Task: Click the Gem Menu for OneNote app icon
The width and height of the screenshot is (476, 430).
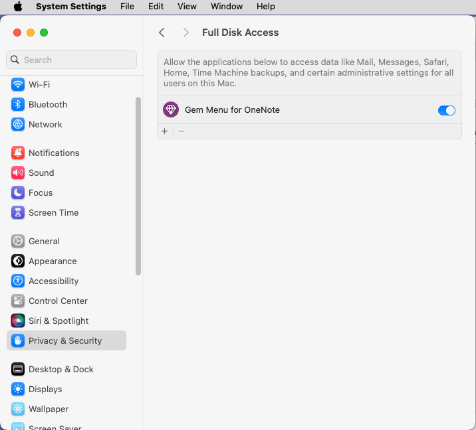Action: tap(171, 109)
